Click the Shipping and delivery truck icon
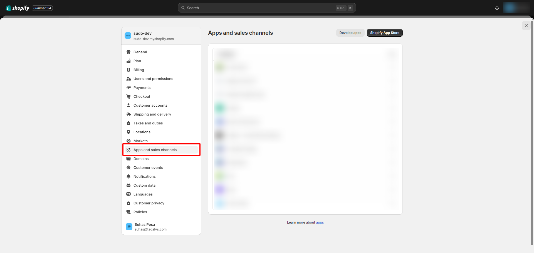 (128, 114)
